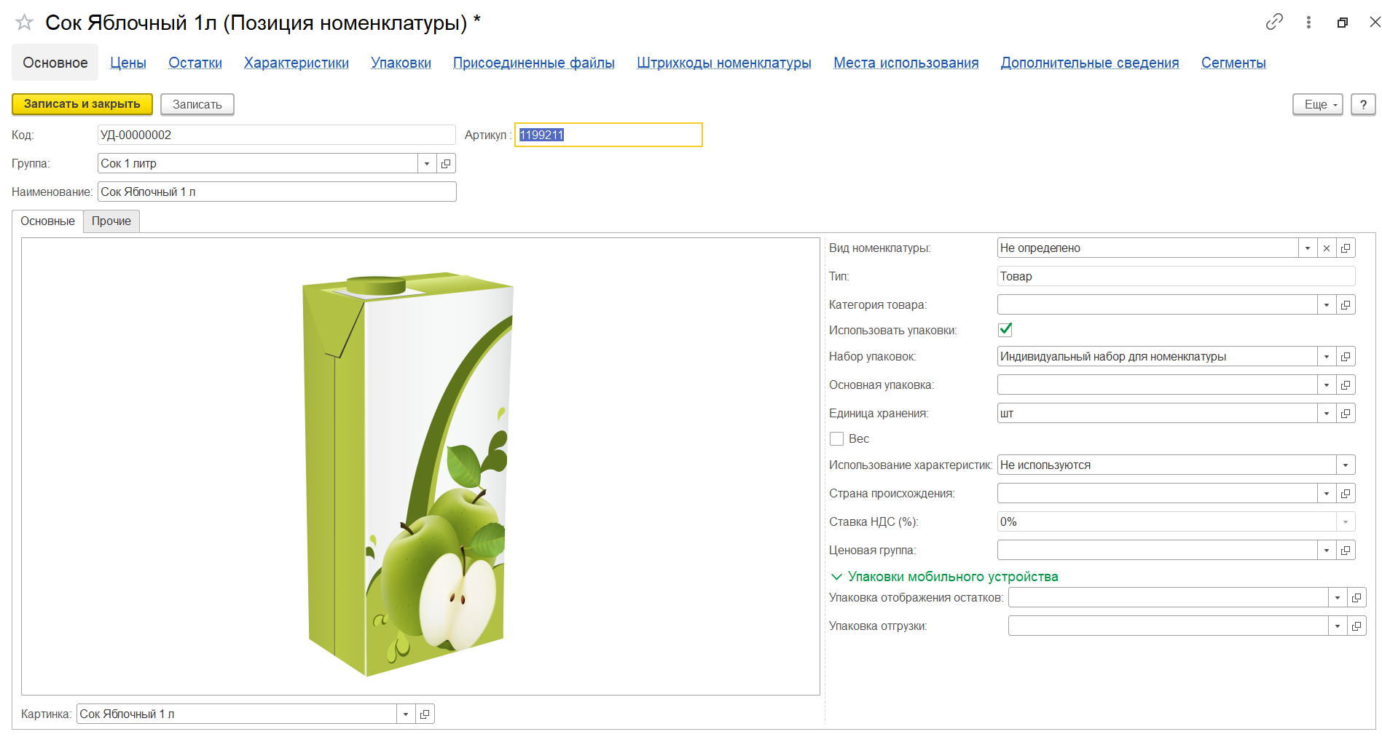Viewport: 1382px width, 737px height.
Task: Open the Страна происхождения dropdown
Action: click(1327, 494)
